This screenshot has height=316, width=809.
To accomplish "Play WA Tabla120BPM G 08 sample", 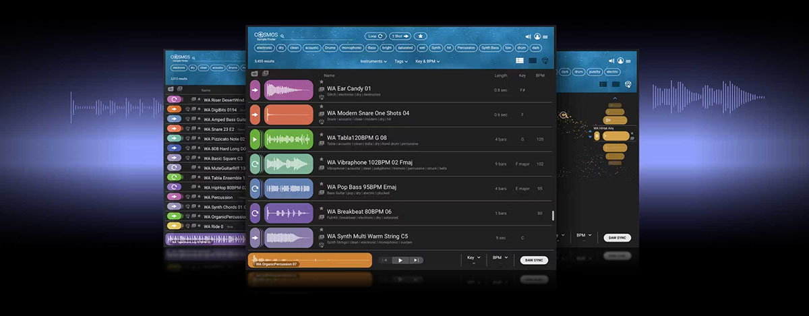I will [255, 139].
